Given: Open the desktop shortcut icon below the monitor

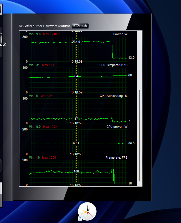Looking at the screenshot, I should point(87,212).
